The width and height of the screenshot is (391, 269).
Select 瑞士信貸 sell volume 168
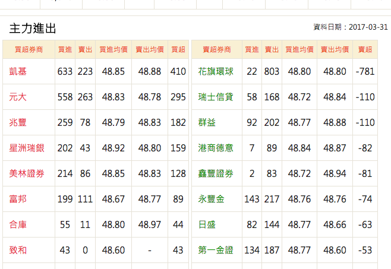point(272,97)
